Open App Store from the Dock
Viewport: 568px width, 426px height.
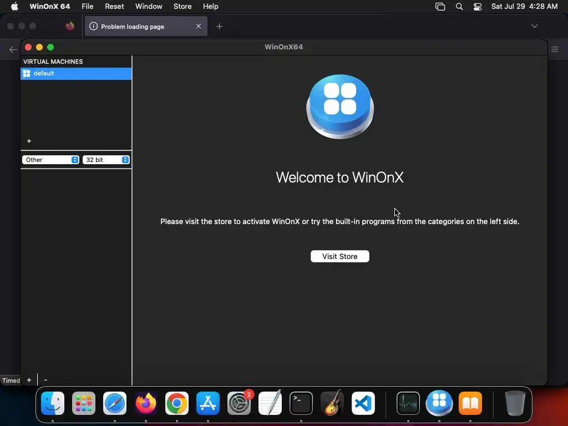(208, 403)
